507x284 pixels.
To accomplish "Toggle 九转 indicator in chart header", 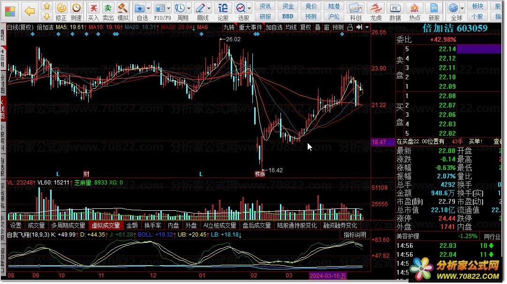I will [229, 28].
